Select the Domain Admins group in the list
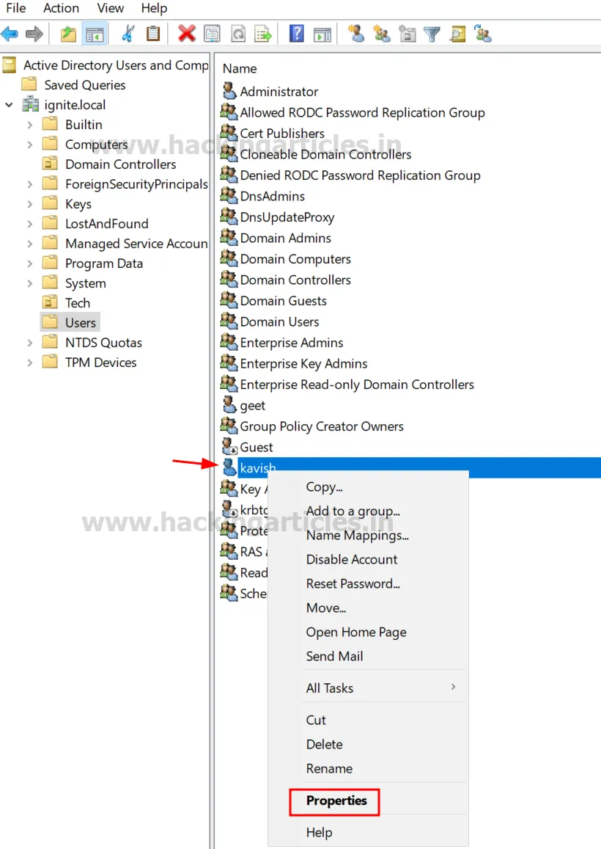 (286, 238)
